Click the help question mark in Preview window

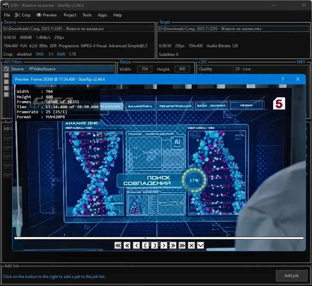[x=283, y=79]
